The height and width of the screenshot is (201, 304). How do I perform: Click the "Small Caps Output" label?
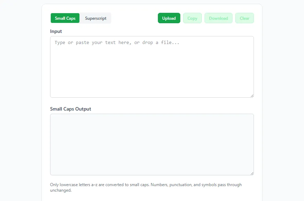70,109
